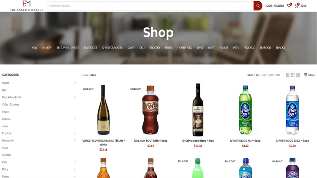Expand the Grocery category chevron

tap(75, 119)
